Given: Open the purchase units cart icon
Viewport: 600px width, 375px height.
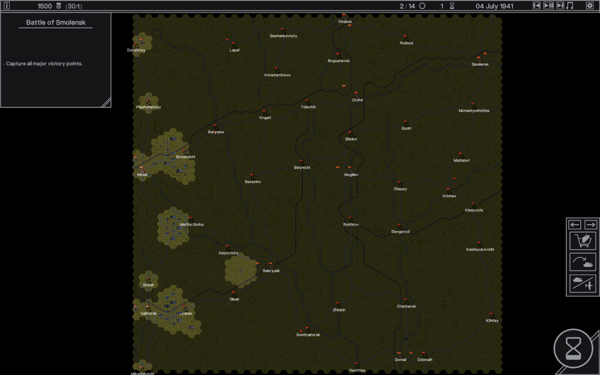Looking at the screenshot, I should [x=583, y=241].
